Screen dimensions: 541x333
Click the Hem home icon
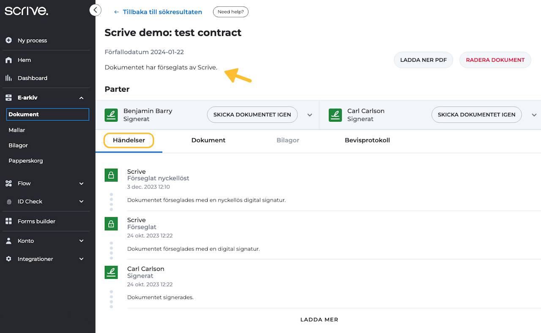tap(8, 60)
